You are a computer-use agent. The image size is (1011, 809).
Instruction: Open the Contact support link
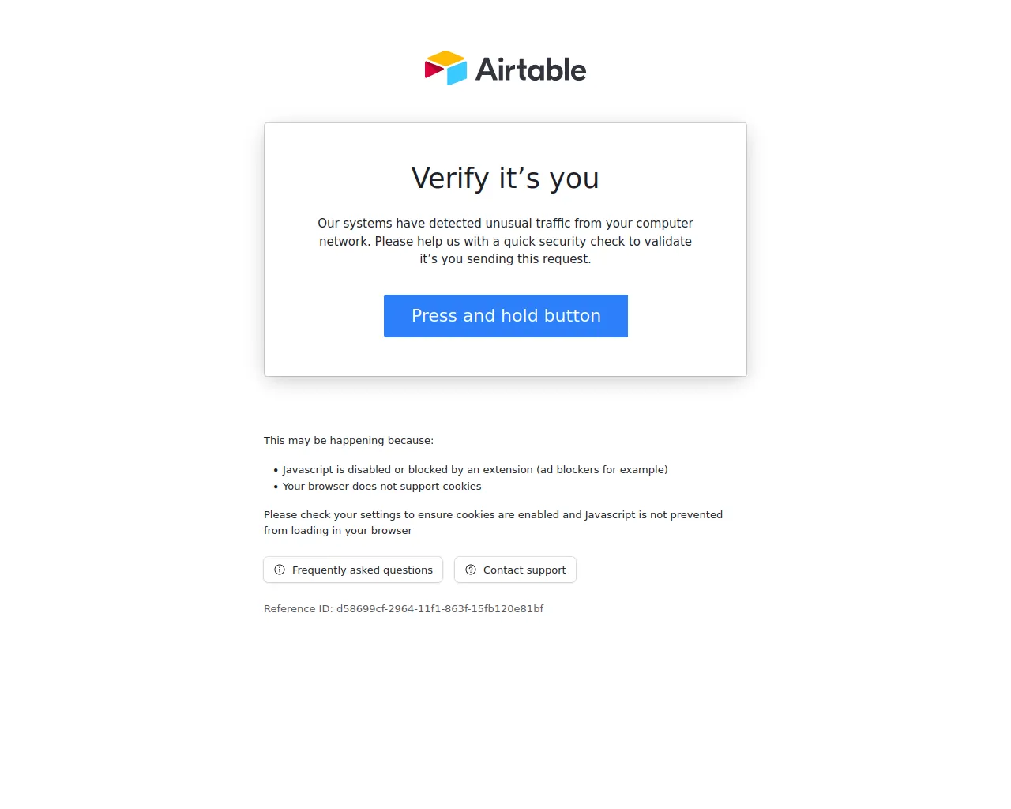[x=524, y=570]
